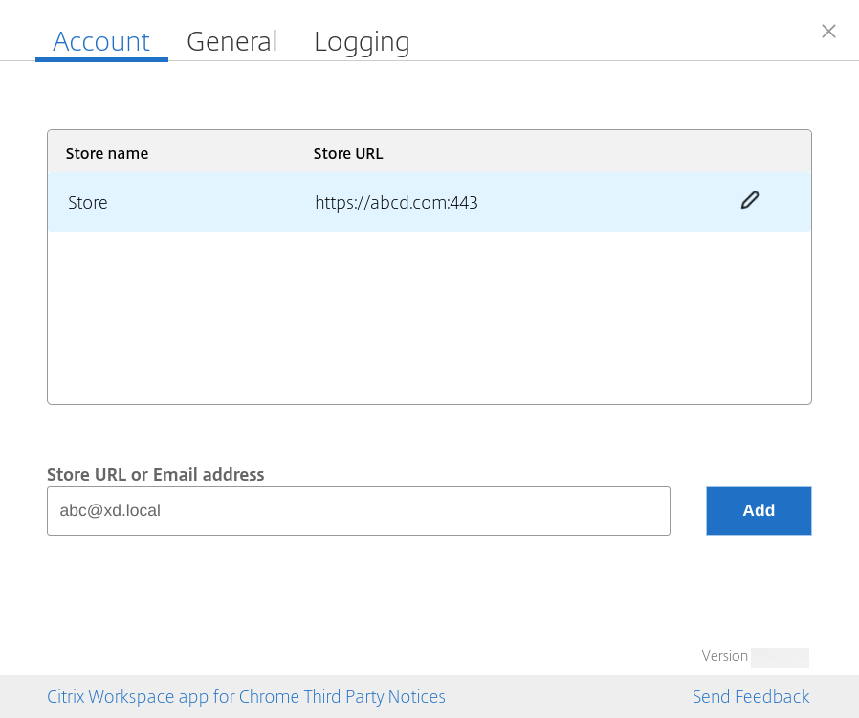Click the blue underline beneath the Account tab
Viewport: 859px width, 718px height.
[x=101, y=59]
